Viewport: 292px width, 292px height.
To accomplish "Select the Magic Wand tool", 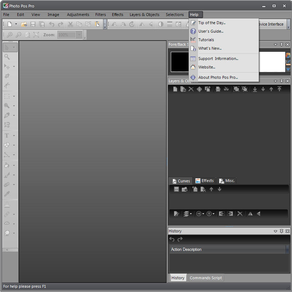I will (x=7, y=106).
